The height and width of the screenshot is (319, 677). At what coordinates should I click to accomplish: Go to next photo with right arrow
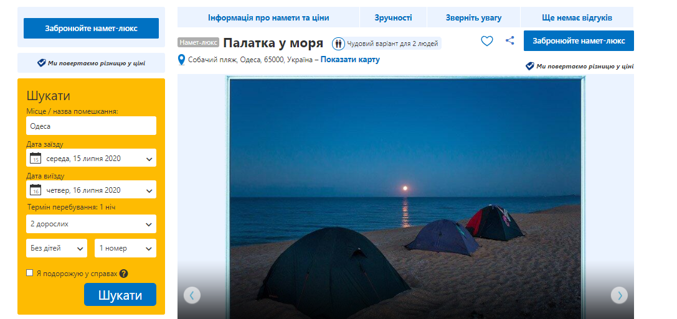pos(619,295)
